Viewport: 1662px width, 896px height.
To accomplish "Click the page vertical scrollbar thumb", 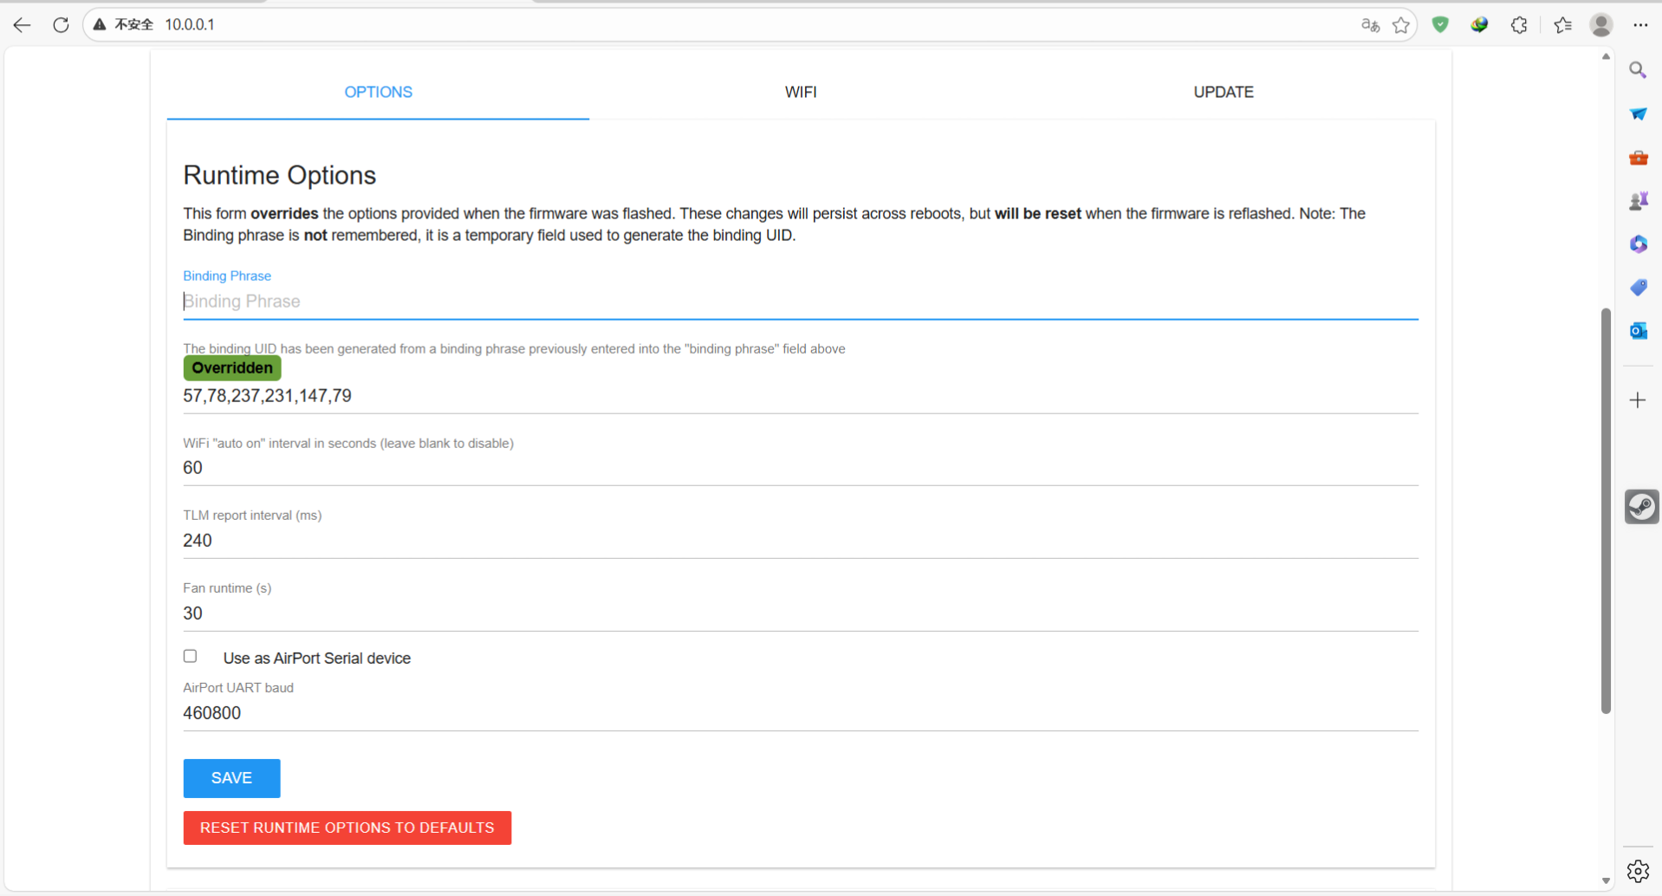I will tap(1606, 511).
